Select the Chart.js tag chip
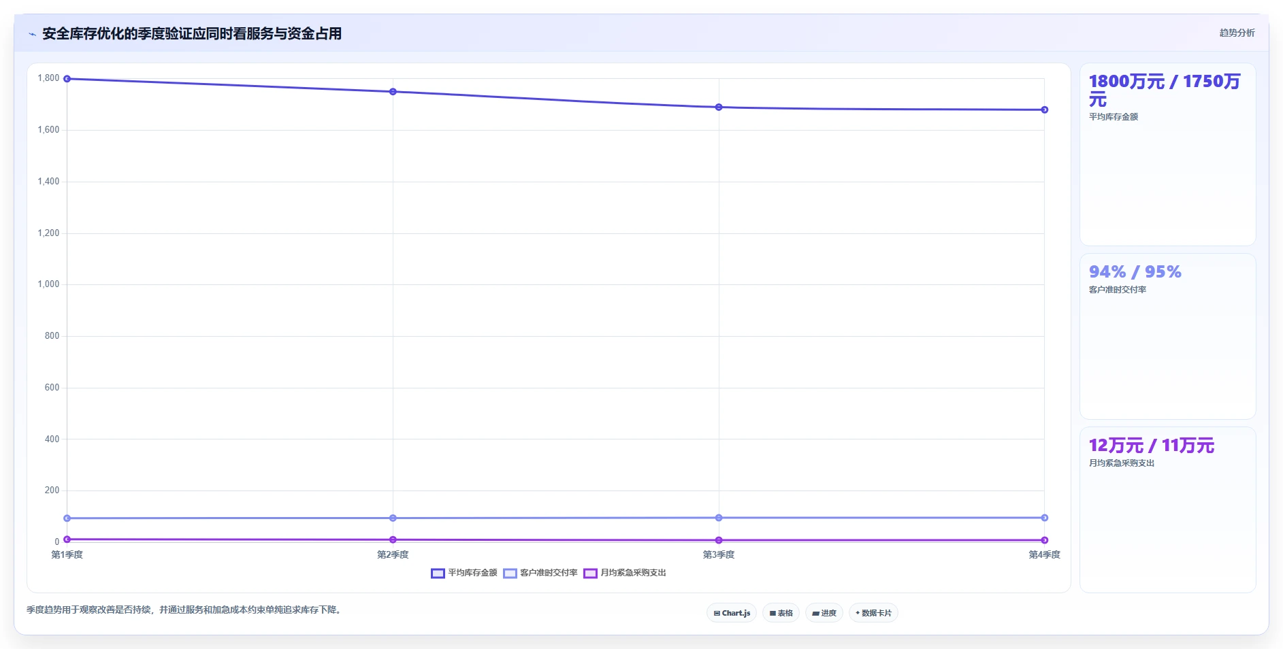The width and height of the screenshot is (1283, 649). (x=732, y=613)
